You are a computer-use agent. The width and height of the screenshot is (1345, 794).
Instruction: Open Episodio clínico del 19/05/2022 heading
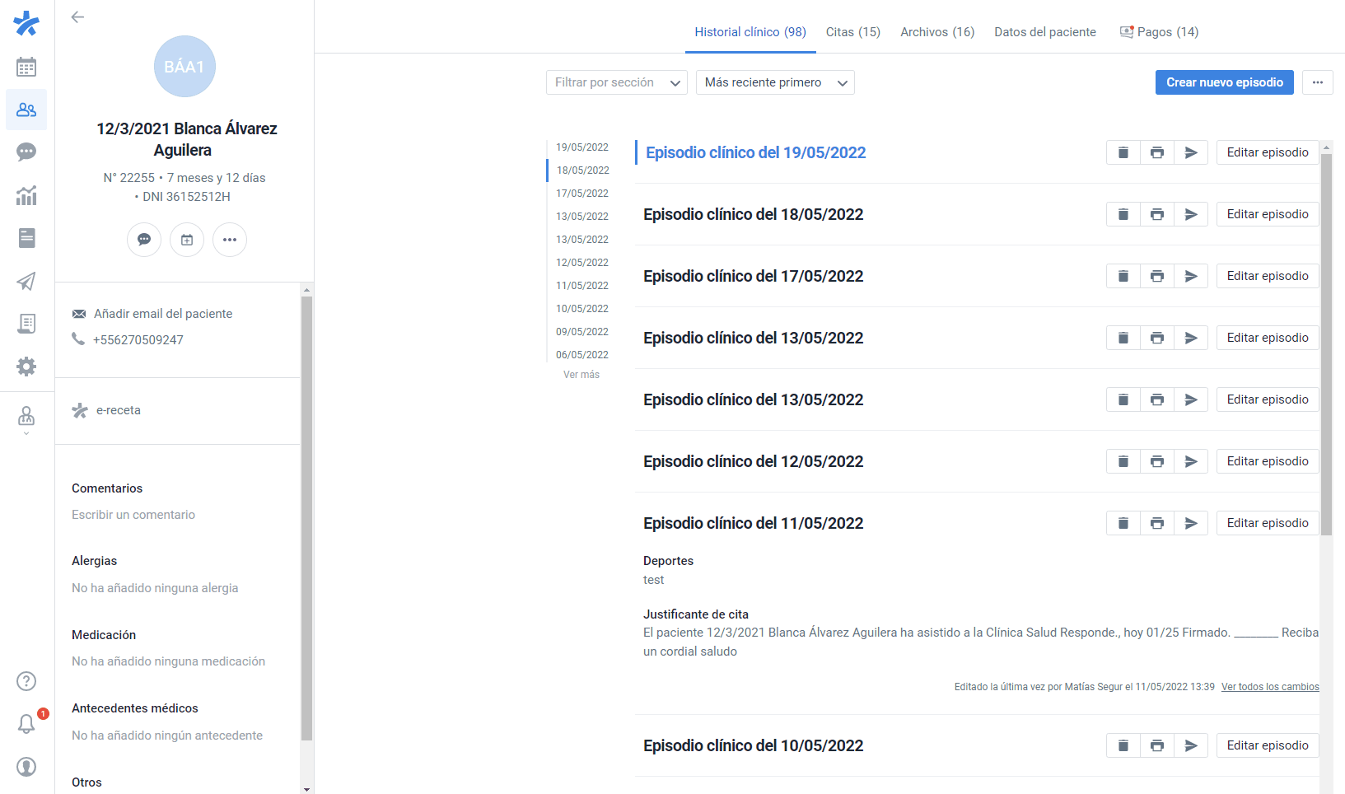pos(756,152)
